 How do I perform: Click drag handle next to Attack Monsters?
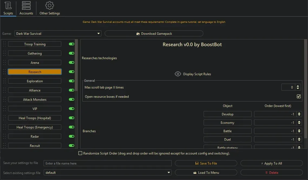click(4, 100)
